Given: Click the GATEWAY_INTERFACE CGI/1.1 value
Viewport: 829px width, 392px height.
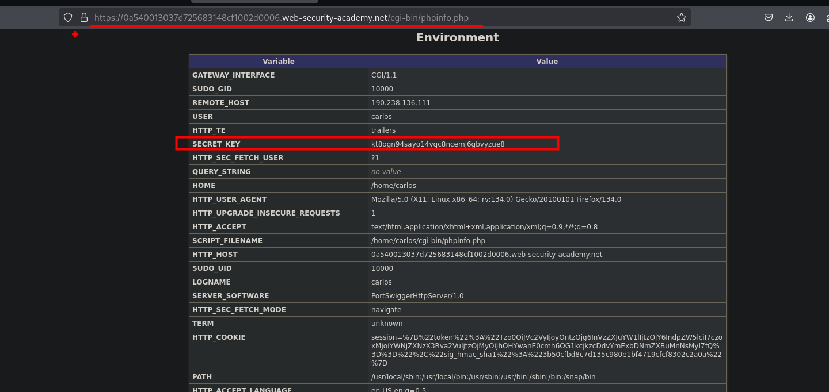Looking at the screenshot, I should tap(384, 75).
